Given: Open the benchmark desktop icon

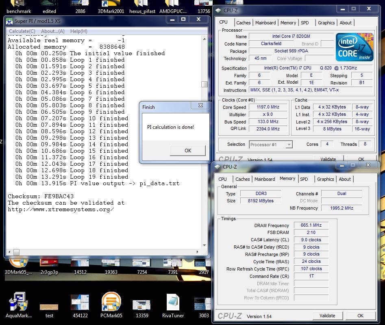Looking at the screenshot, I should tap(19, 7).
